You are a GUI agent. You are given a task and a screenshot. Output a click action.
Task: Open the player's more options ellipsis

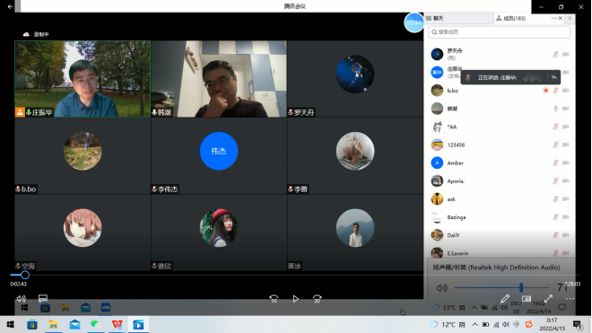[x=570, y=299]
